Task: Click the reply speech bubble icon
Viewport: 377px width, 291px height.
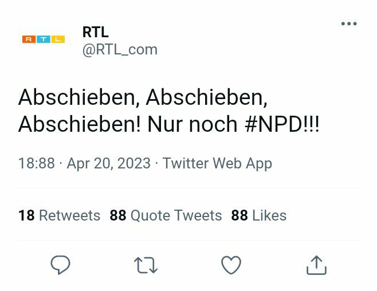Action: coord(60,265)
